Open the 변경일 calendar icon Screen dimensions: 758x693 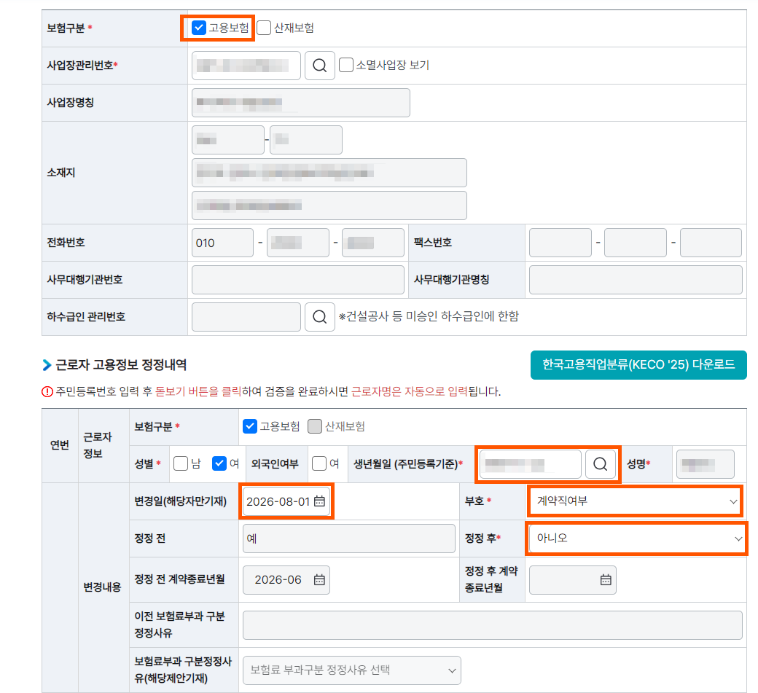319,501
